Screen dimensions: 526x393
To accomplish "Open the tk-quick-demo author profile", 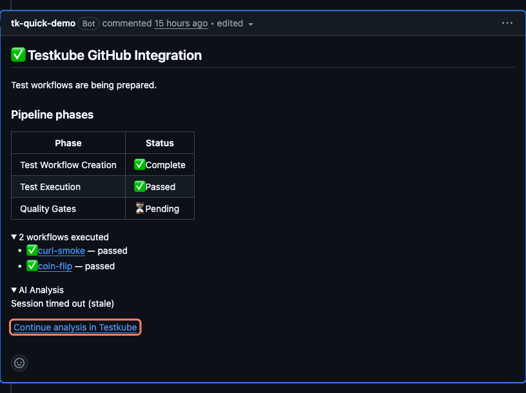I will [x=43, y=23].
